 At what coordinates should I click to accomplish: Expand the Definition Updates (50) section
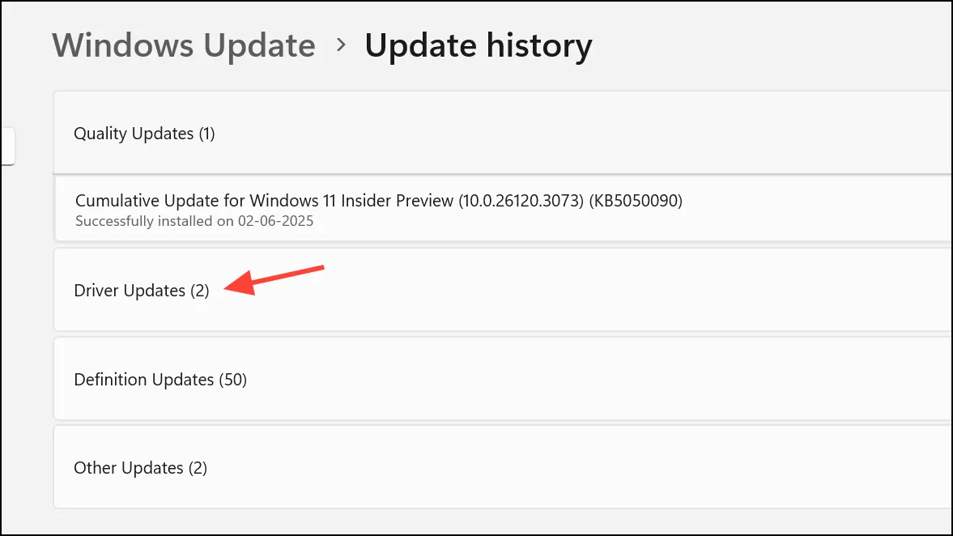coord(503,379)
